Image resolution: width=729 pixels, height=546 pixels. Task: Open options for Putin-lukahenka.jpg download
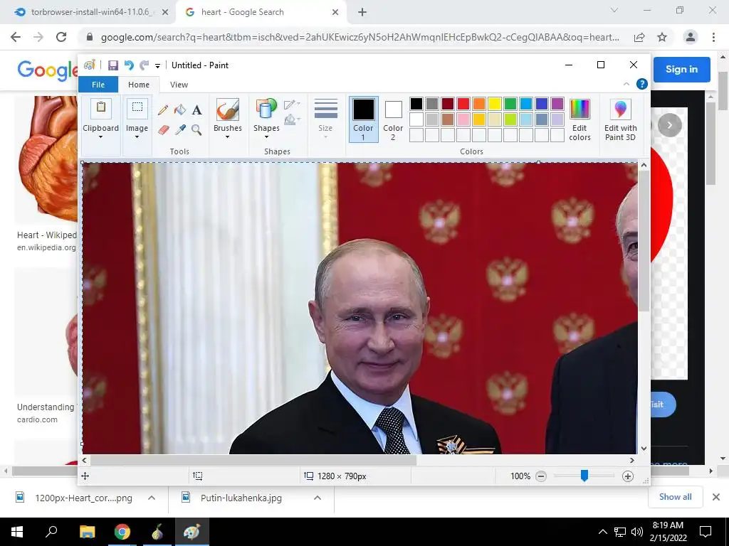coord(318,498)
